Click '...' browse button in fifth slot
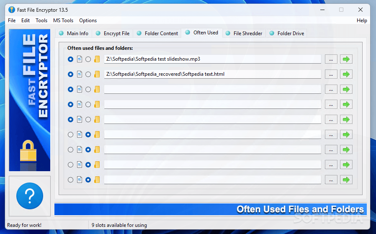This screenshot has width=376, height=234. coord(331,119)
